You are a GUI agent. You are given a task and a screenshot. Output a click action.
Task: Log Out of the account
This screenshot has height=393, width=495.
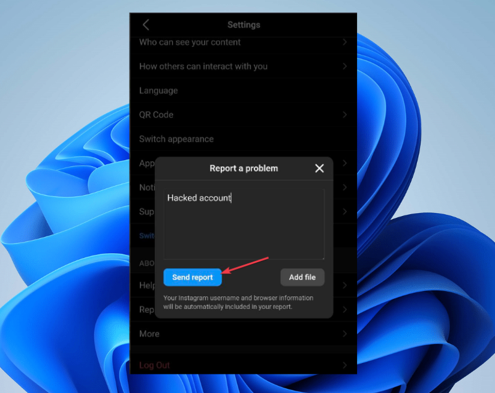pos(243,365)
